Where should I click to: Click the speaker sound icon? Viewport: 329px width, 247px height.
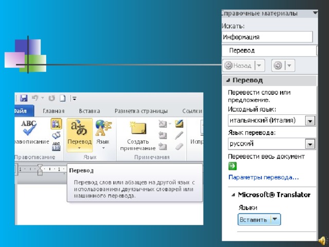[323, 241]
